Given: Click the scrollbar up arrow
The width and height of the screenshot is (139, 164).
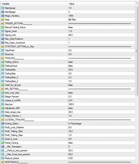Looking at the screenshot, I should coord(137,3).
